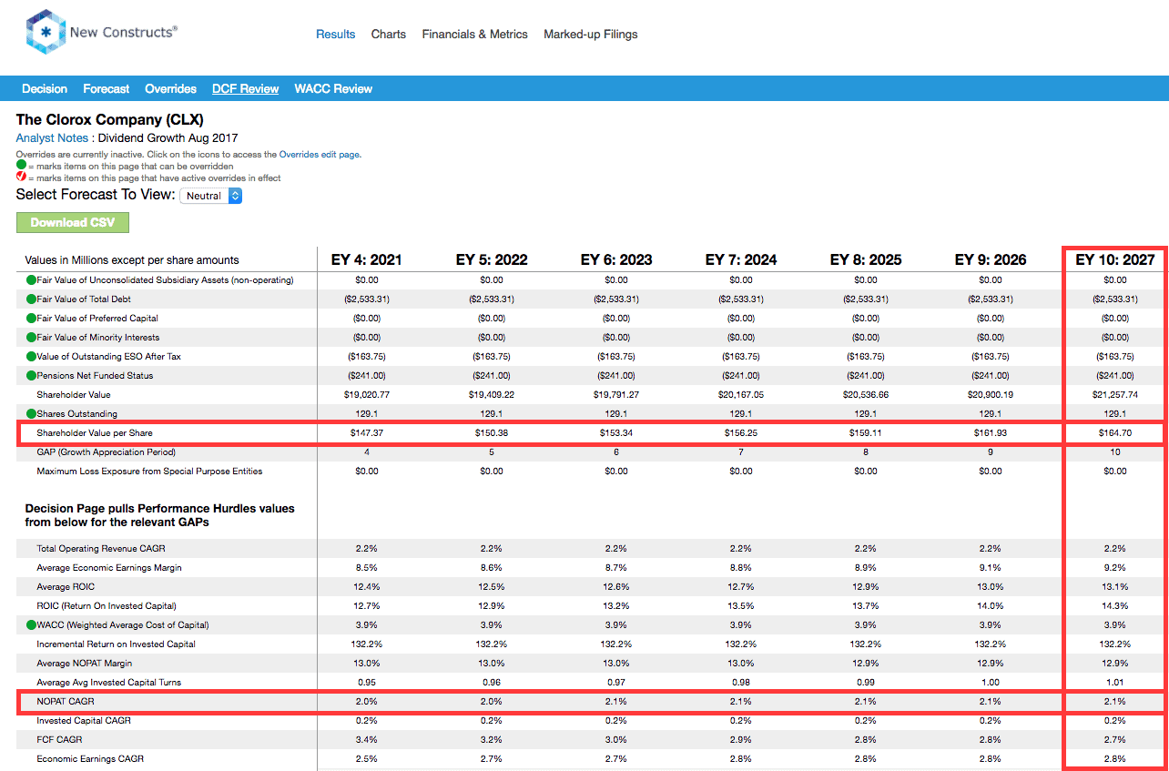Switch to the WACC Review sub-tab
The height and width of the screenshot is (771, 1169).
(333, 89)
